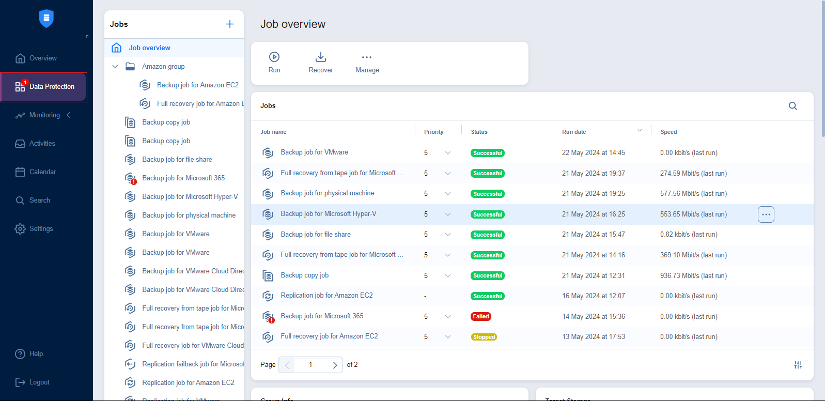Click the Run job icon
The height and width of the screenshot is (401, 825).
pos(274,57)
